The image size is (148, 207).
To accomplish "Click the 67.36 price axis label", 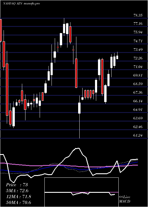I will coord(138,93).
